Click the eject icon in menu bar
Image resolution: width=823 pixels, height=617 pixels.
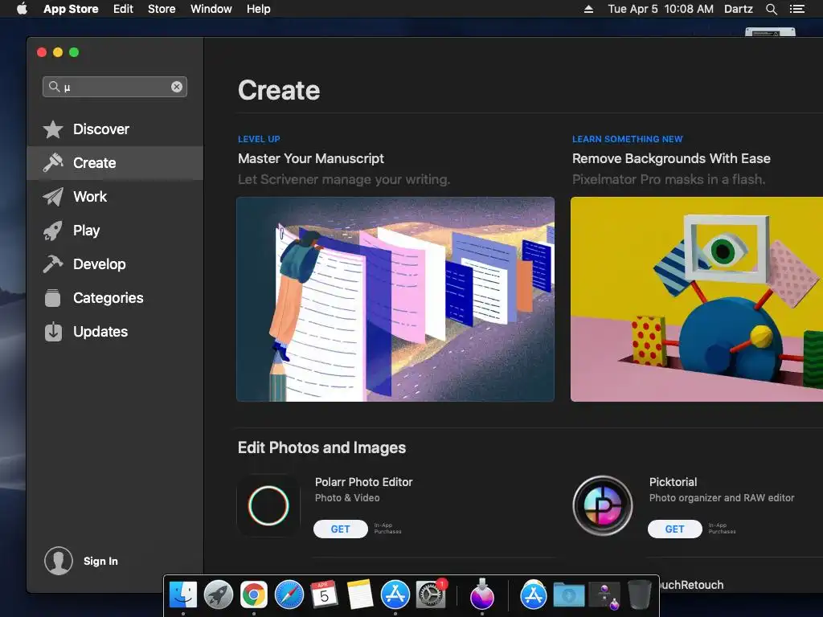[588, 9]
